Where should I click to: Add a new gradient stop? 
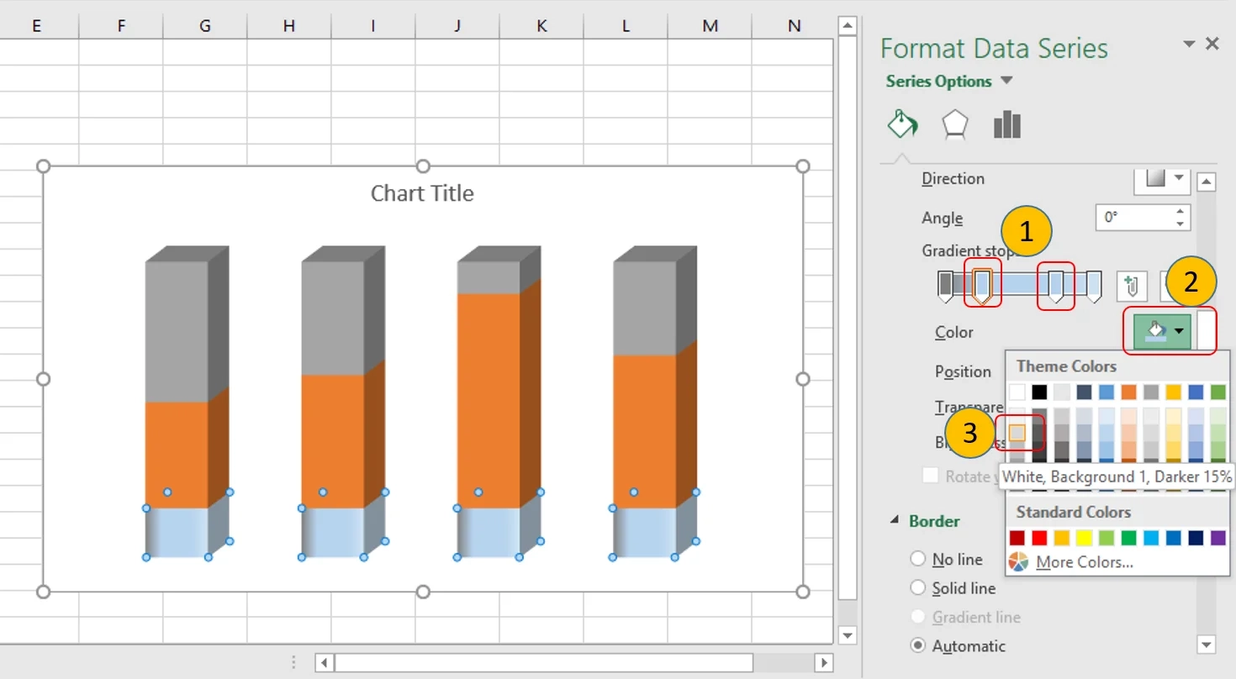tap(1132, 286)
